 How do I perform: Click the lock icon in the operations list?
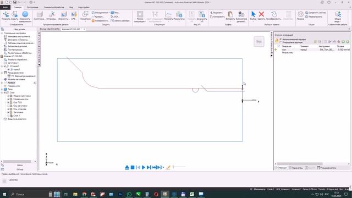point(277,41)
